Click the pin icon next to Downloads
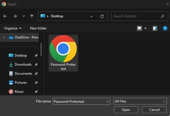 tap(36, 65)
